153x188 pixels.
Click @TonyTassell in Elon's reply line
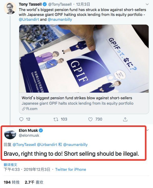24,145
